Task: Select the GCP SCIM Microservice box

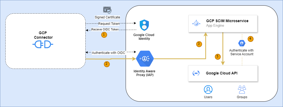Action: (223, 23)
